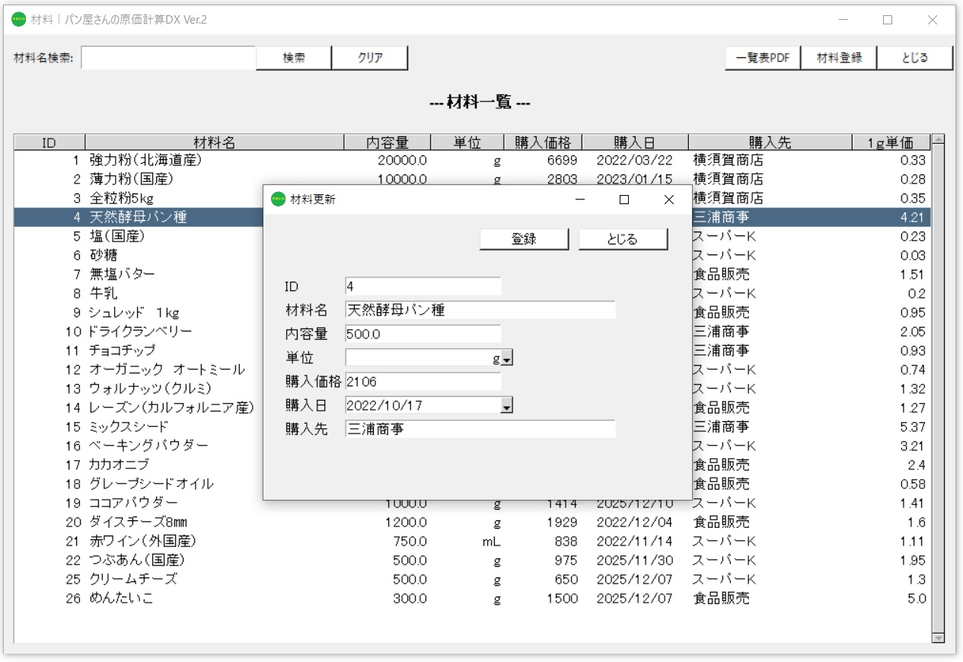Open the 材料登録 registration screen

[x=838, y=57]
